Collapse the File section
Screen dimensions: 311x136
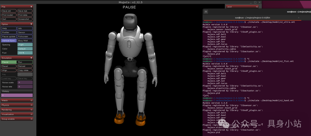point(17,7)
